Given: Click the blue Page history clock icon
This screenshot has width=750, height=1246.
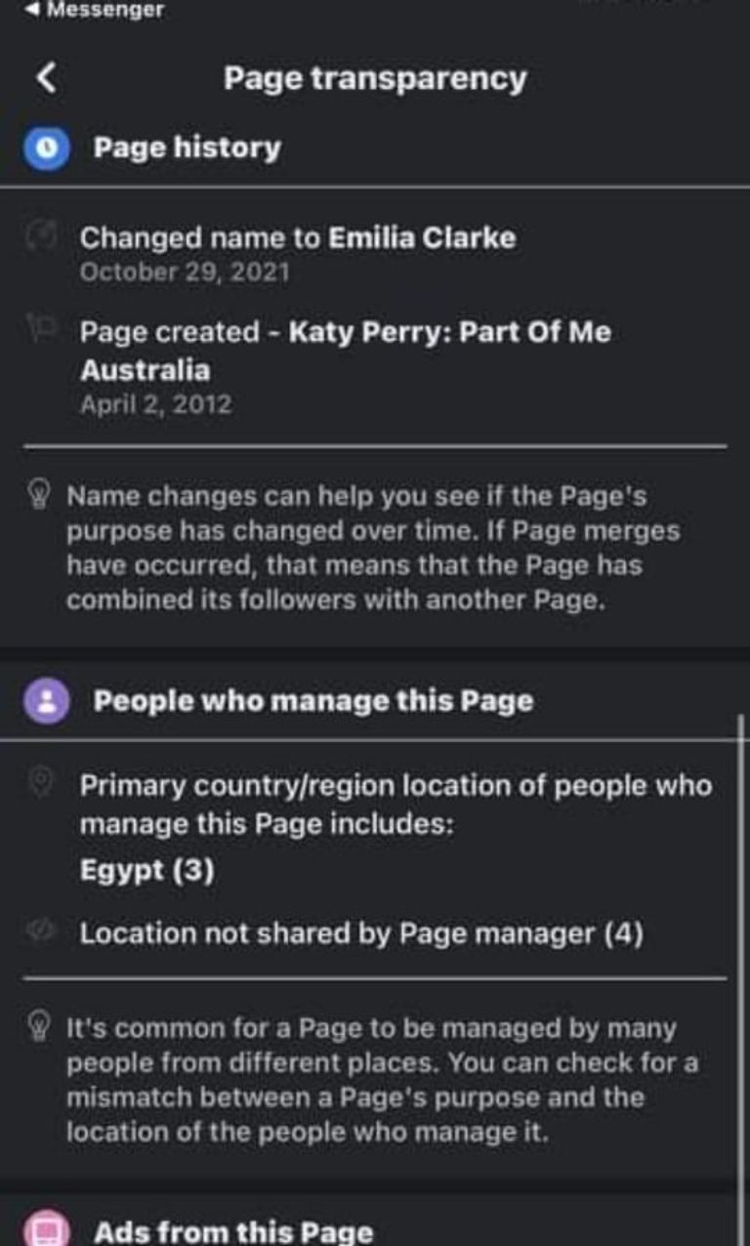Looking at the screenshot, I should 46,148.
